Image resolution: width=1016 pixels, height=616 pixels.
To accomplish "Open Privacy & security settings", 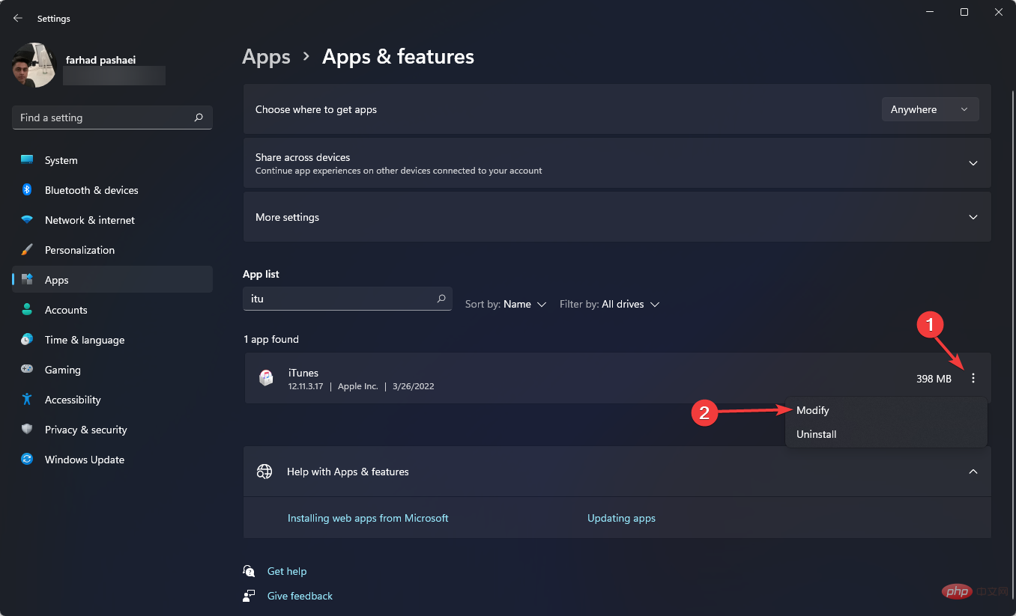I will pyautogui.click(x=85, y=430).
